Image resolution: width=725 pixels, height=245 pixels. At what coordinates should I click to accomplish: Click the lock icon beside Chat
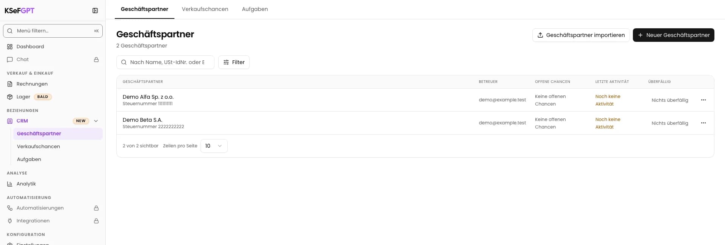tap(96, 60)
